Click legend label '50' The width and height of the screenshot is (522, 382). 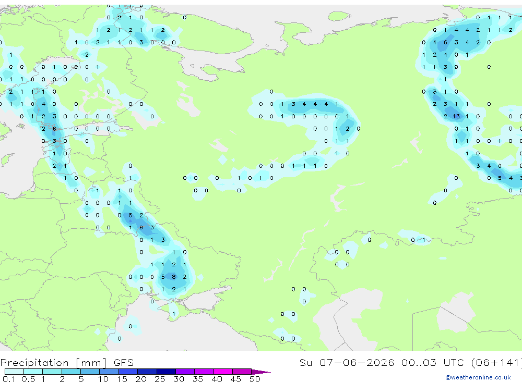(255, 379)
